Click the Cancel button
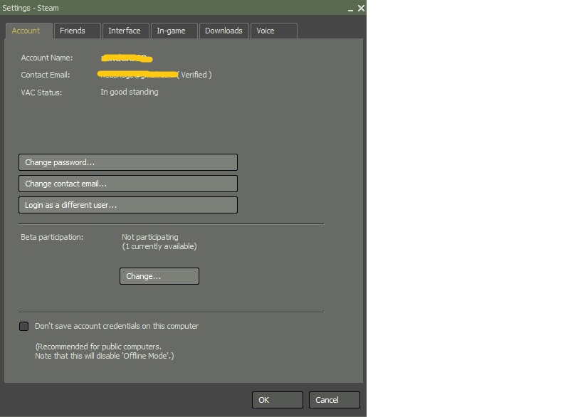The image size is (583, 417). pos(335,400)
